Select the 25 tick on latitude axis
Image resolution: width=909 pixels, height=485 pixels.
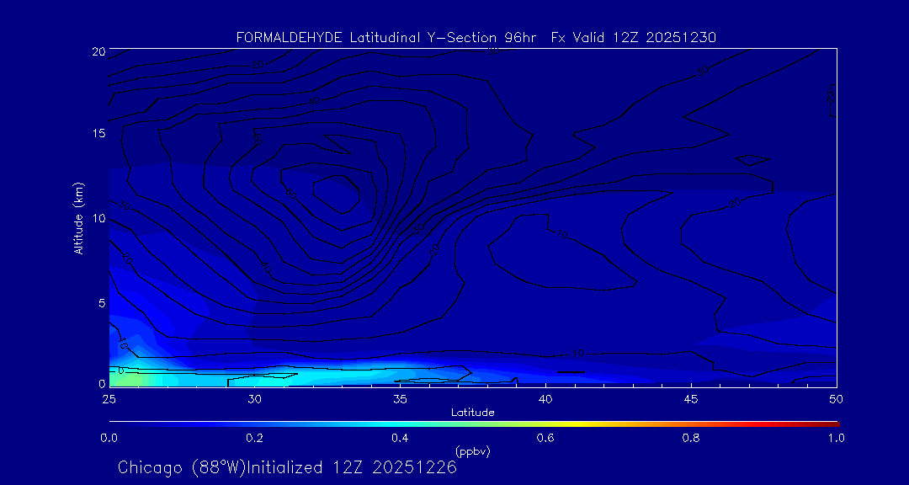tap(109, 398)
